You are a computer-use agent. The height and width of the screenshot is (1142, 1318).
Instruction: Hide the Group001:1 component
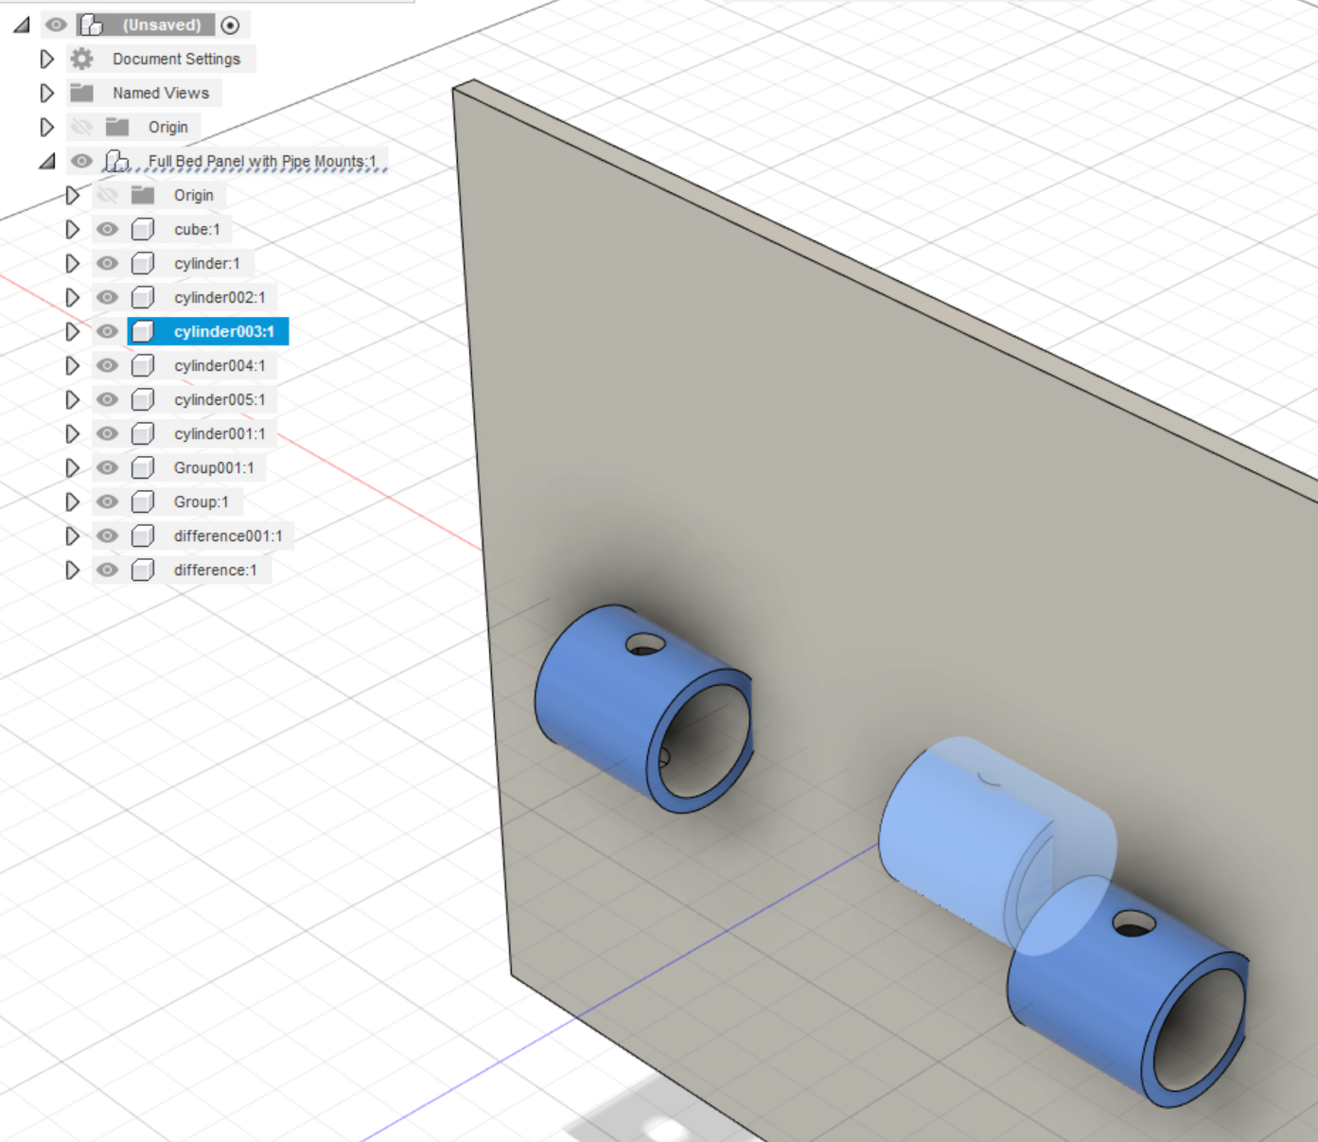pyautogui.click(x=108, y=467)
